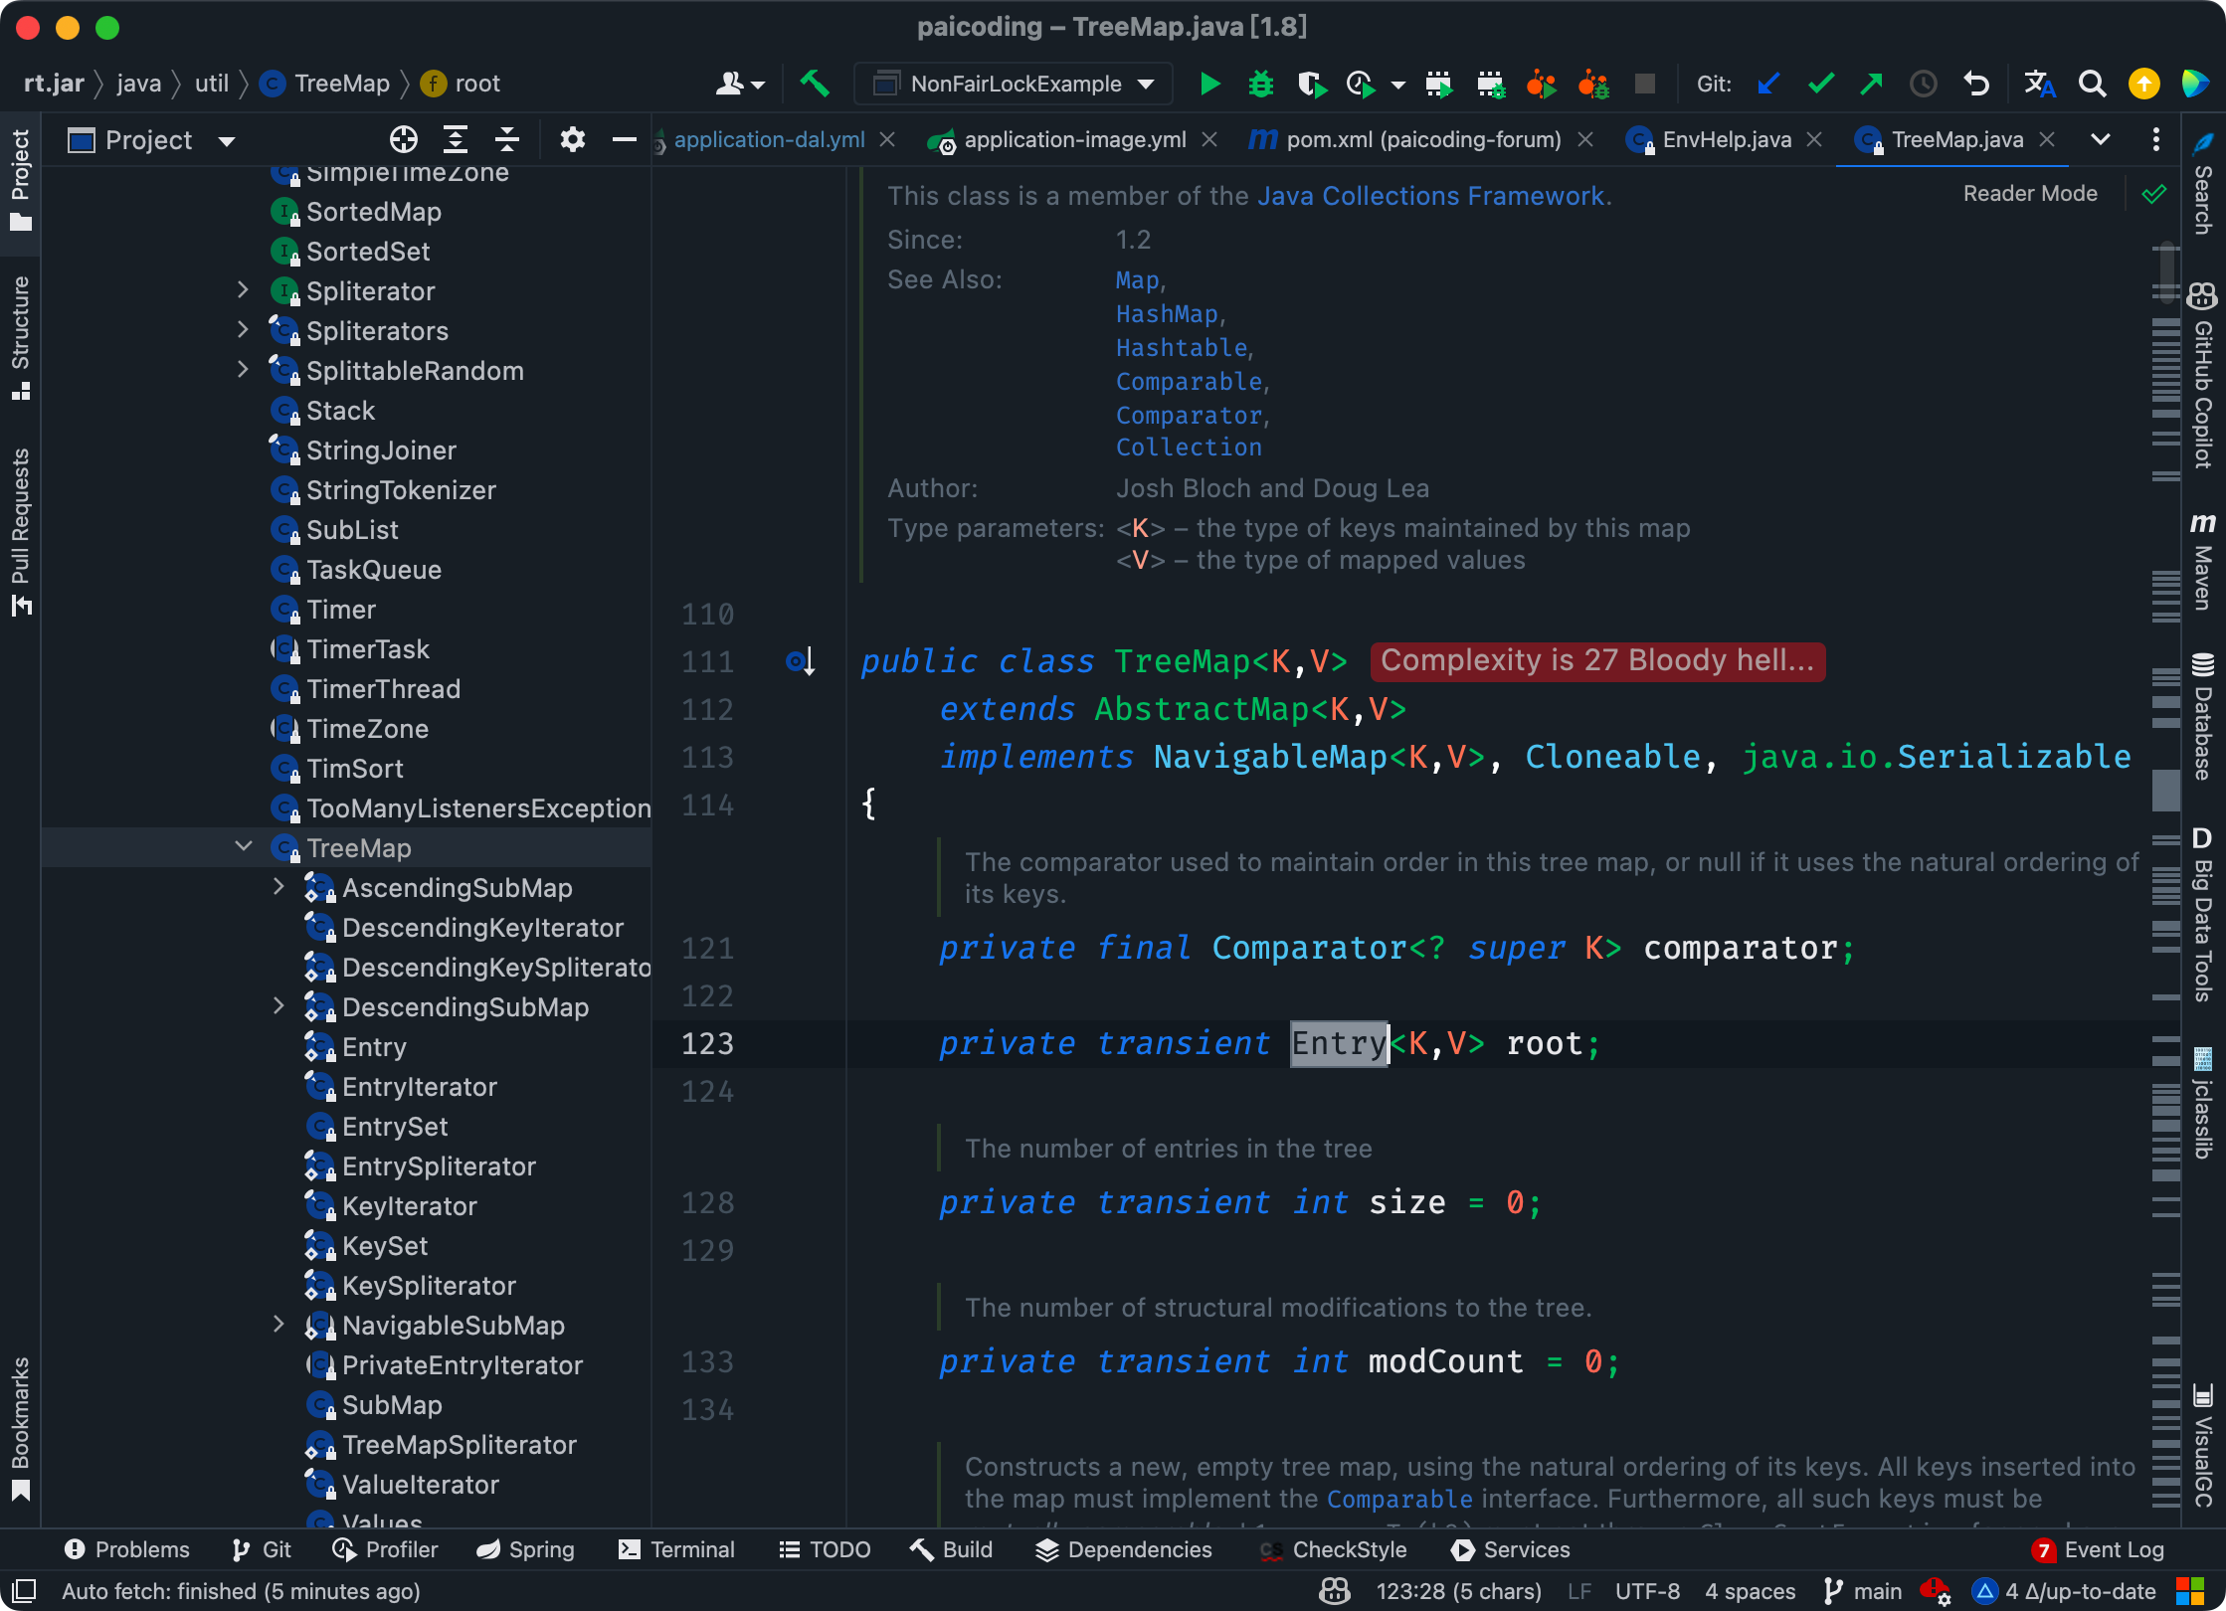Toggle Reader Mode in editor
Viewport: 2226px width, 1611px height.
point(2031,194)
